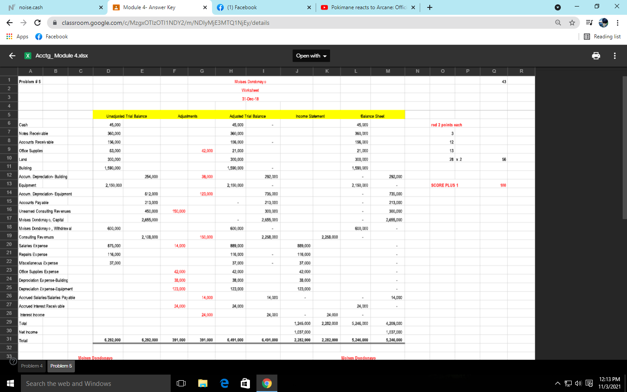Screen dimensions: 627x392
Task: Click the browser forward button
Action: tap(24, 23)
